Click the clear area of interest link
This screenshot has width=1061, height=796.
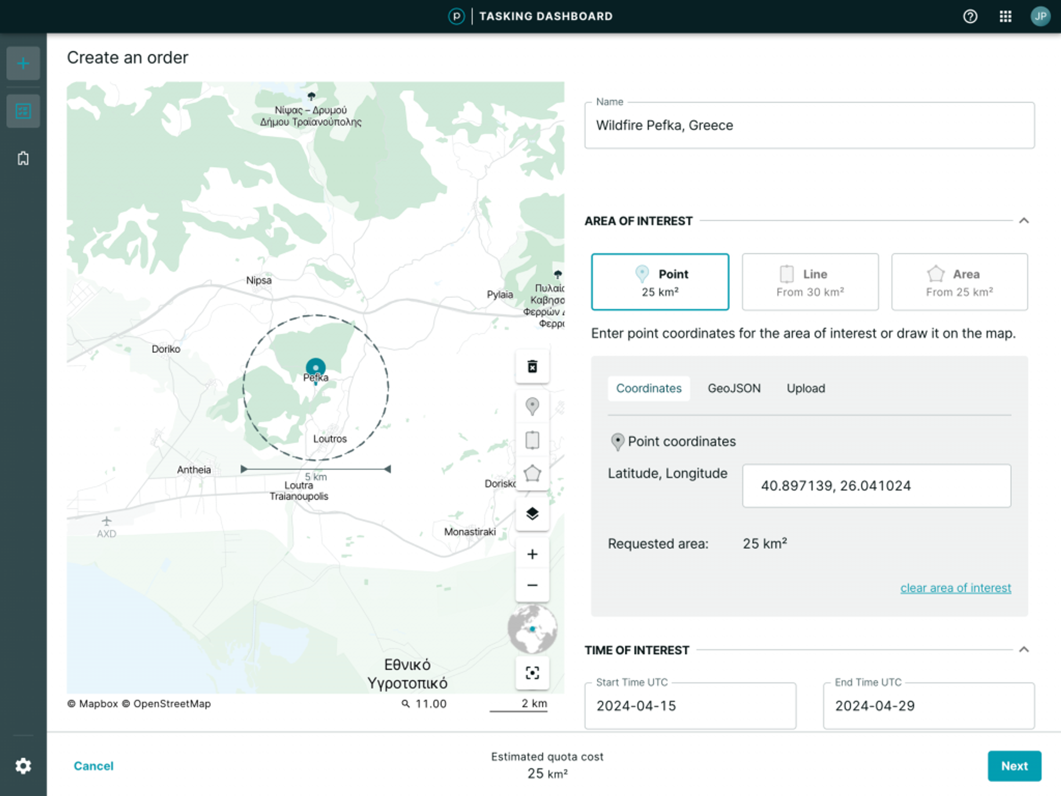[955, 588]
